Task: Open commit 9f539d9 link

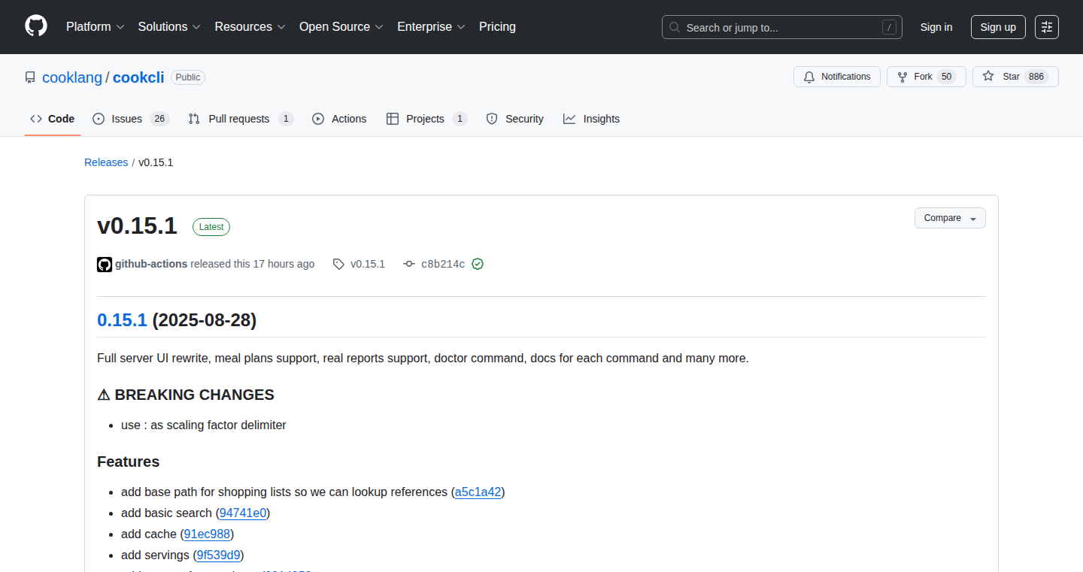Action: [218, 555]
